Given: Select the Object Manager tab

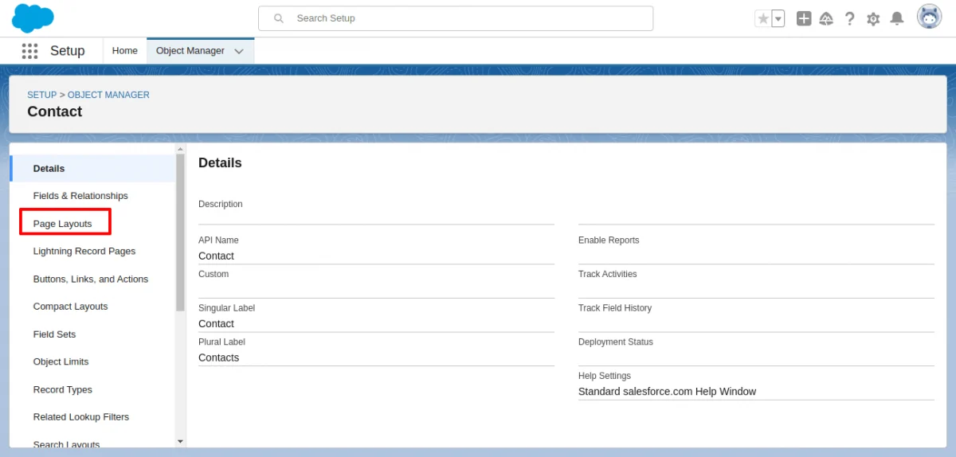Looking at the screenshot, I should click(190, 51).
